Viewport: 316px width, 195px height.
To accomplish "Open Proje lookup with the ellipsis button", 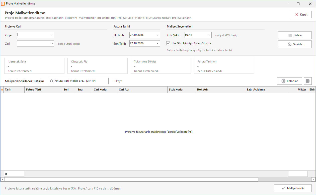I will point(52,35).
